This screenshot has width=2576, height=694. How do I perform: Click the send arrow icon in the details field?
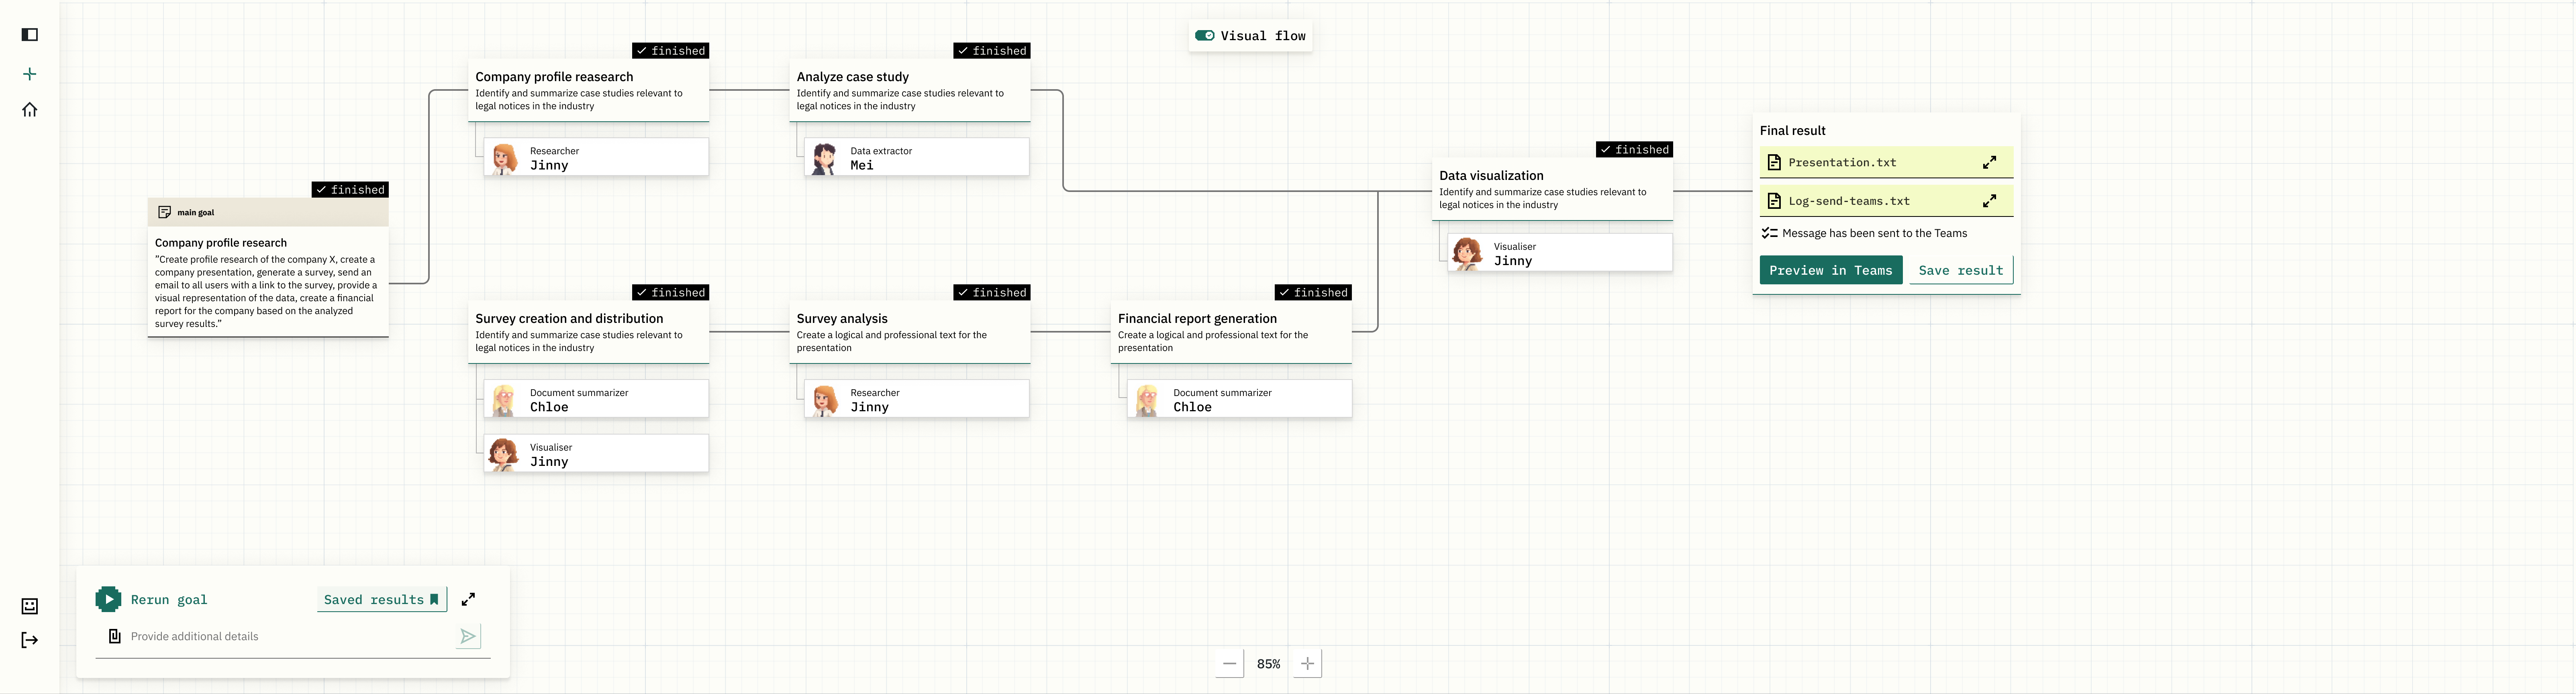click(468, 636)
